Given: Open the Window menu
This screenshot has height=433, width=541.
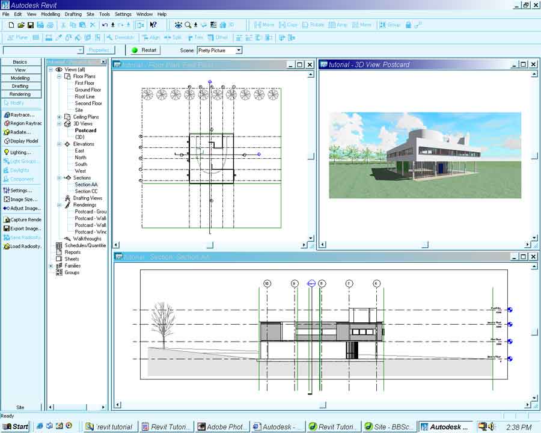Looking at the screenshot, I should point(144,14).
